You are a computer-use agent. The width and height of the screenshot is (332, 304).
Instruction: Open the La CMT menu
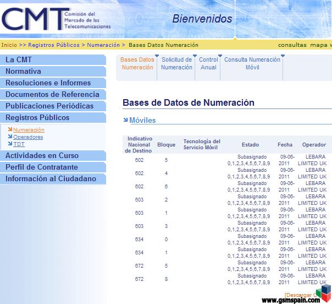tap(53, 59)
